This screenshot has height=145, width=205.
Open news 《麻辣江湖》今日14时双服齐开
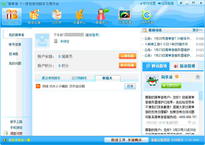click(166, 44)
